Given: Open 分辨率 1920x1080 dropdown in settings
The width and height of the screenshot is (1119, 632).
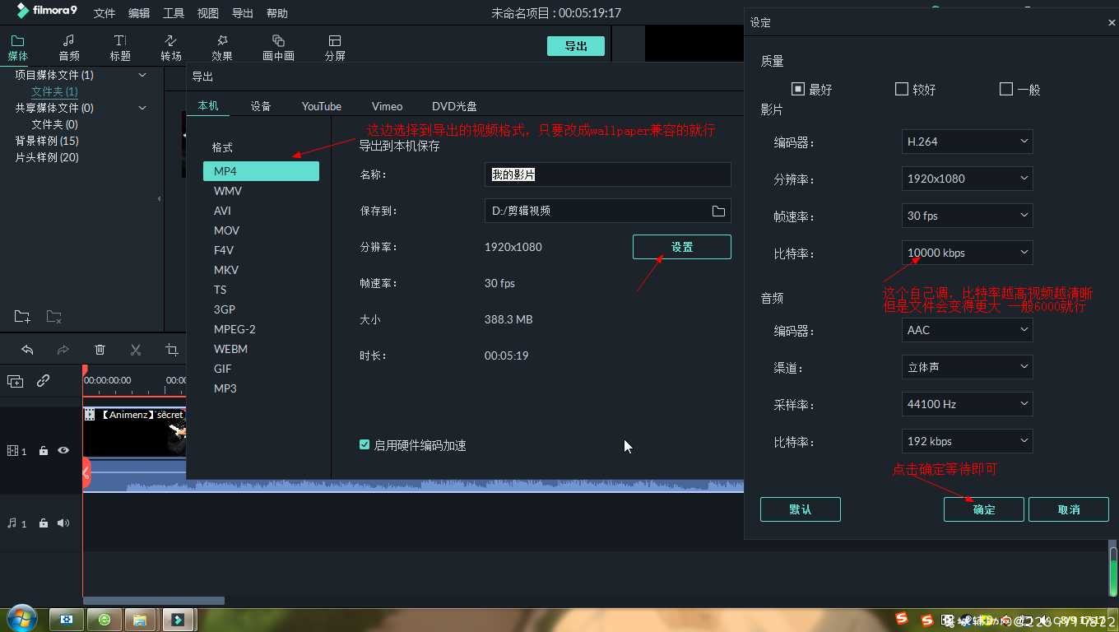Looking at the screenshot, I should click(x=967, y=179).
